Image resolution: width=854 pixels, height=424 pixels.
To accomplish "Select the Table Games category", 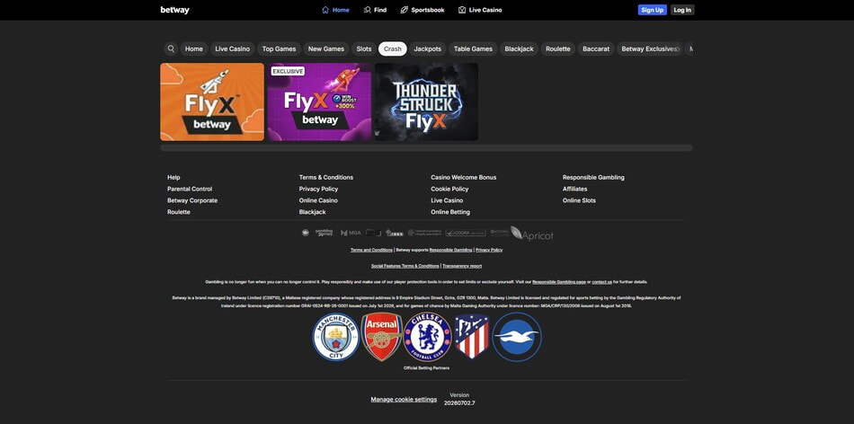I will pos(473,49).
